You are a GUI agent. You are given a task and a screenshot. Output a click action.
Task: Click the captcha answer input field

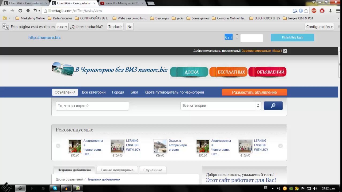point(252,38)
